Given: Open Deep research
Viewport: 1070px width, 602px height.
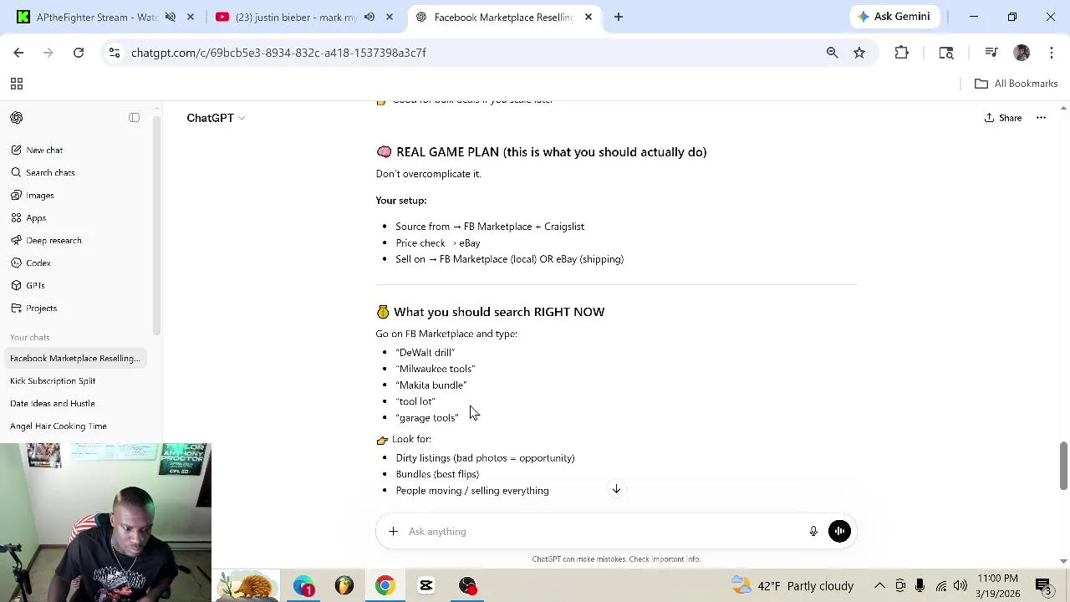Looking at the screenshot, I should pyautogui.click(x=76, y=240).
